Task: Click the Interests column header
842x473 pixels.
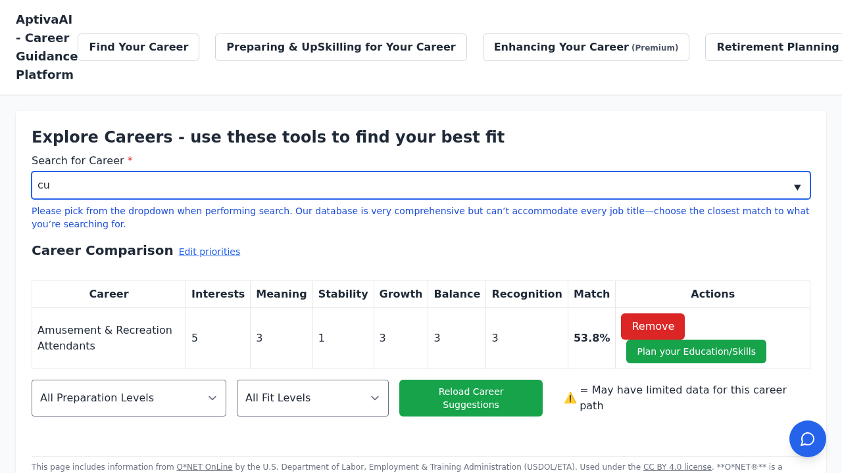Action: tap(218, 294)
